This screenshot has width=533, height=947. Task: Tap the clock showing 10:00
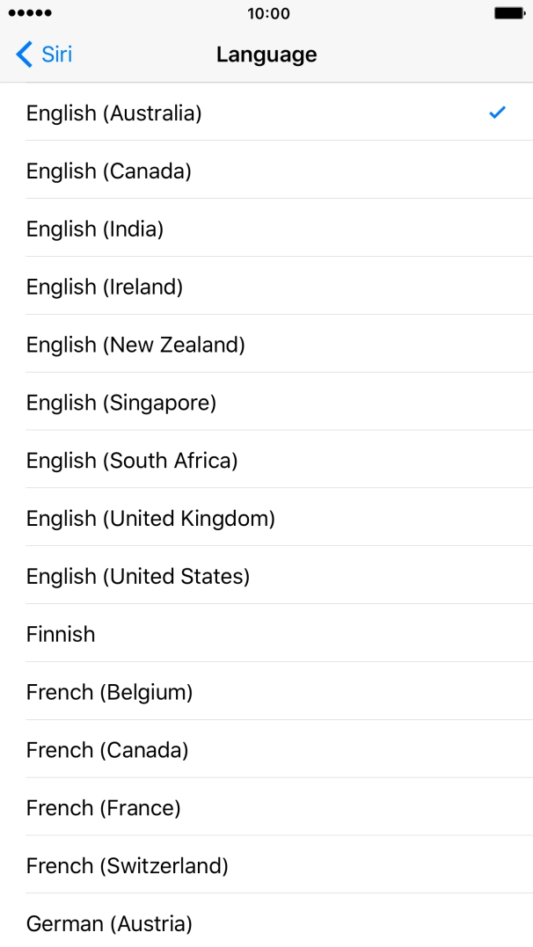tap(266, 13)
